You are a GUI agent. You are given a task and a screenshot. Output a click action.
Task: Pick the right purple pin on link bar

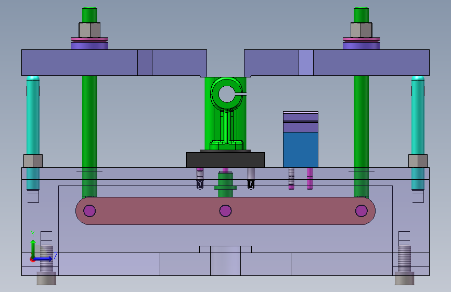(361, 210)
